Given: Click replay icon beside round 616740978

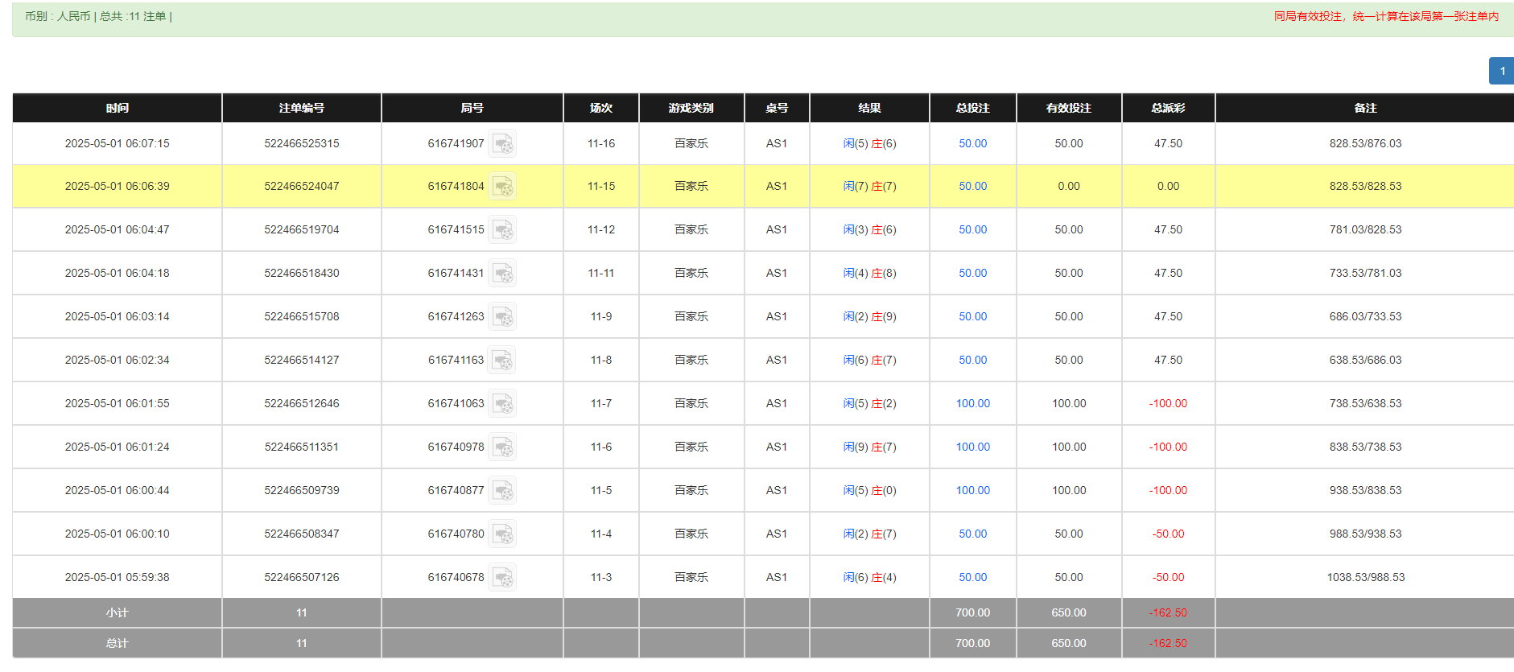Looking at the screenshot, I should click(503, 447).
